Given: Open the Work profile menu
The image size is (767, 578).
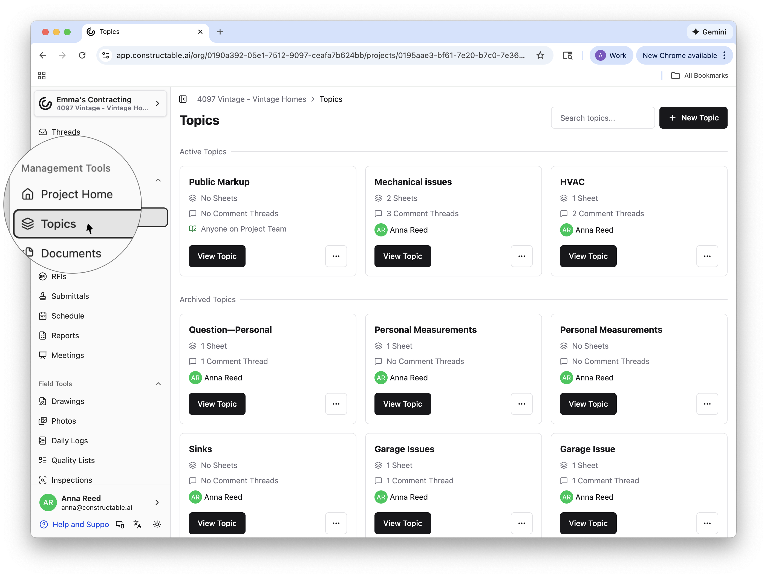Looking at the screenshot, I should (x=611, y=55).
